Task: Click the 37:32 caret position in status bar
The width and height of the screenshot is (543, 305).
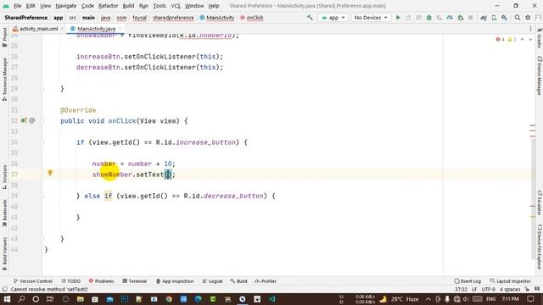Action: click(461, 289)
